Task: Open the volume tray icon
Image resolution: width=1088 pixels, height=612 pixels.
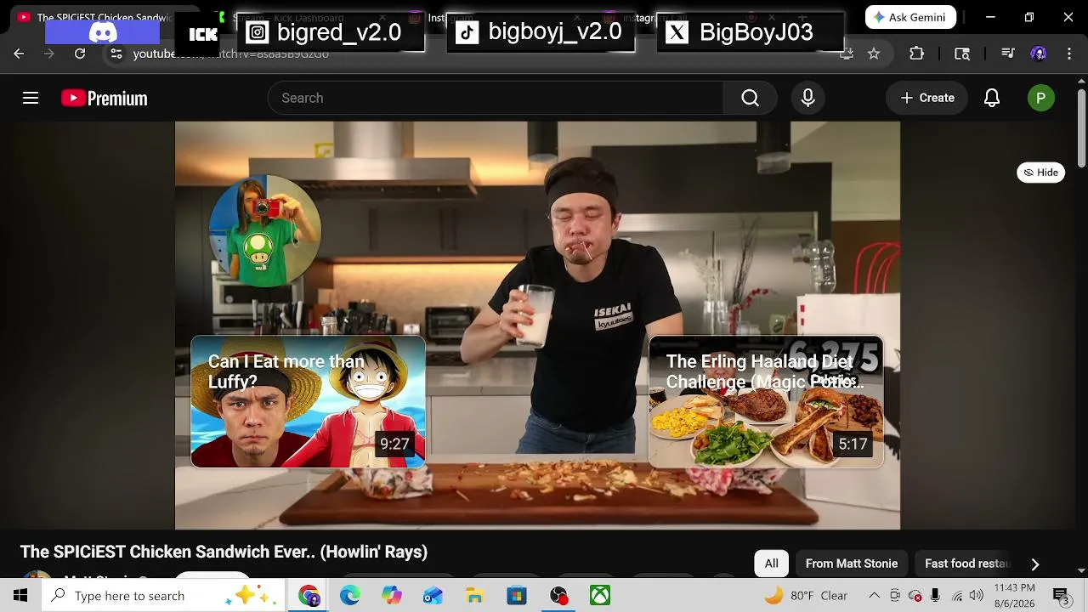Action: tap(977, 596)
